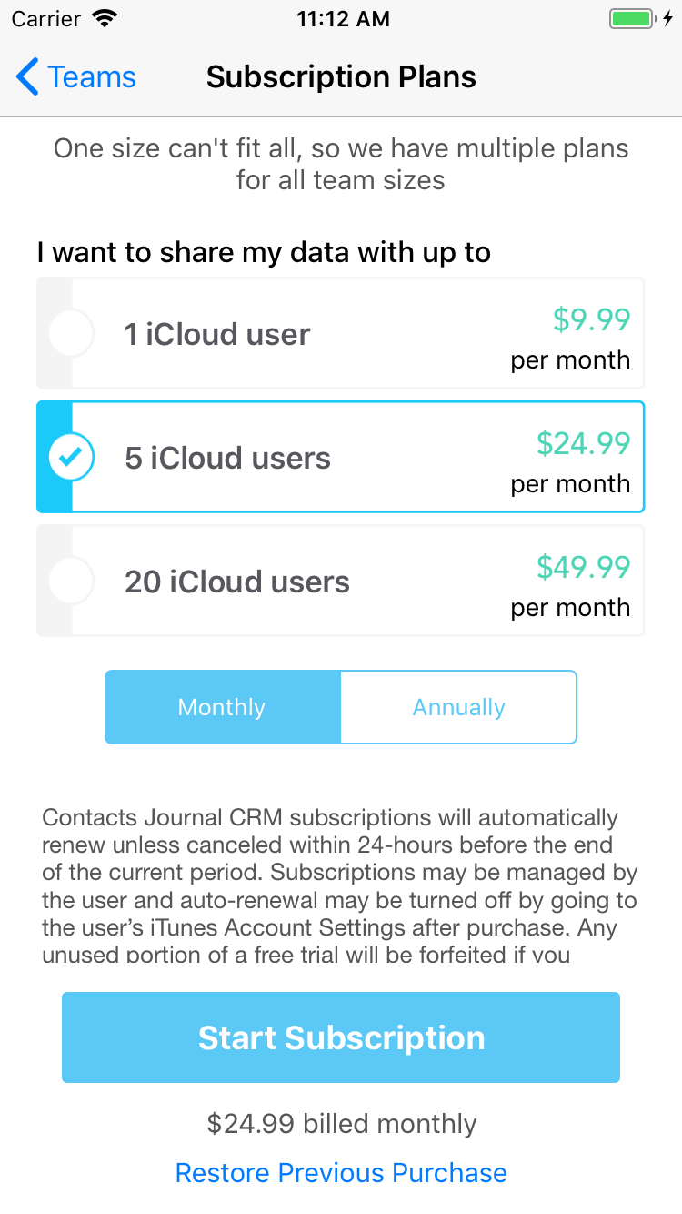The width and height of the screenshot is (682, 1214).
Task: Tap the 5 iCloud users label
Action: click(x=227, y=458)
